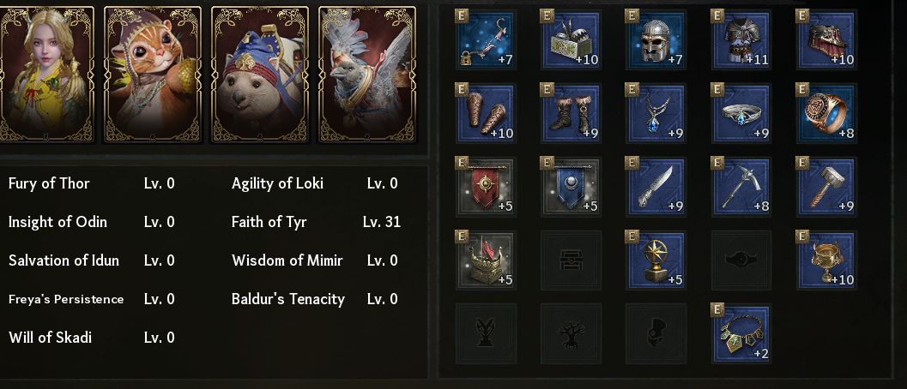Screen dimensions: 907x389
Task: Click the knife tool slot +9
Action: [656, 187]
